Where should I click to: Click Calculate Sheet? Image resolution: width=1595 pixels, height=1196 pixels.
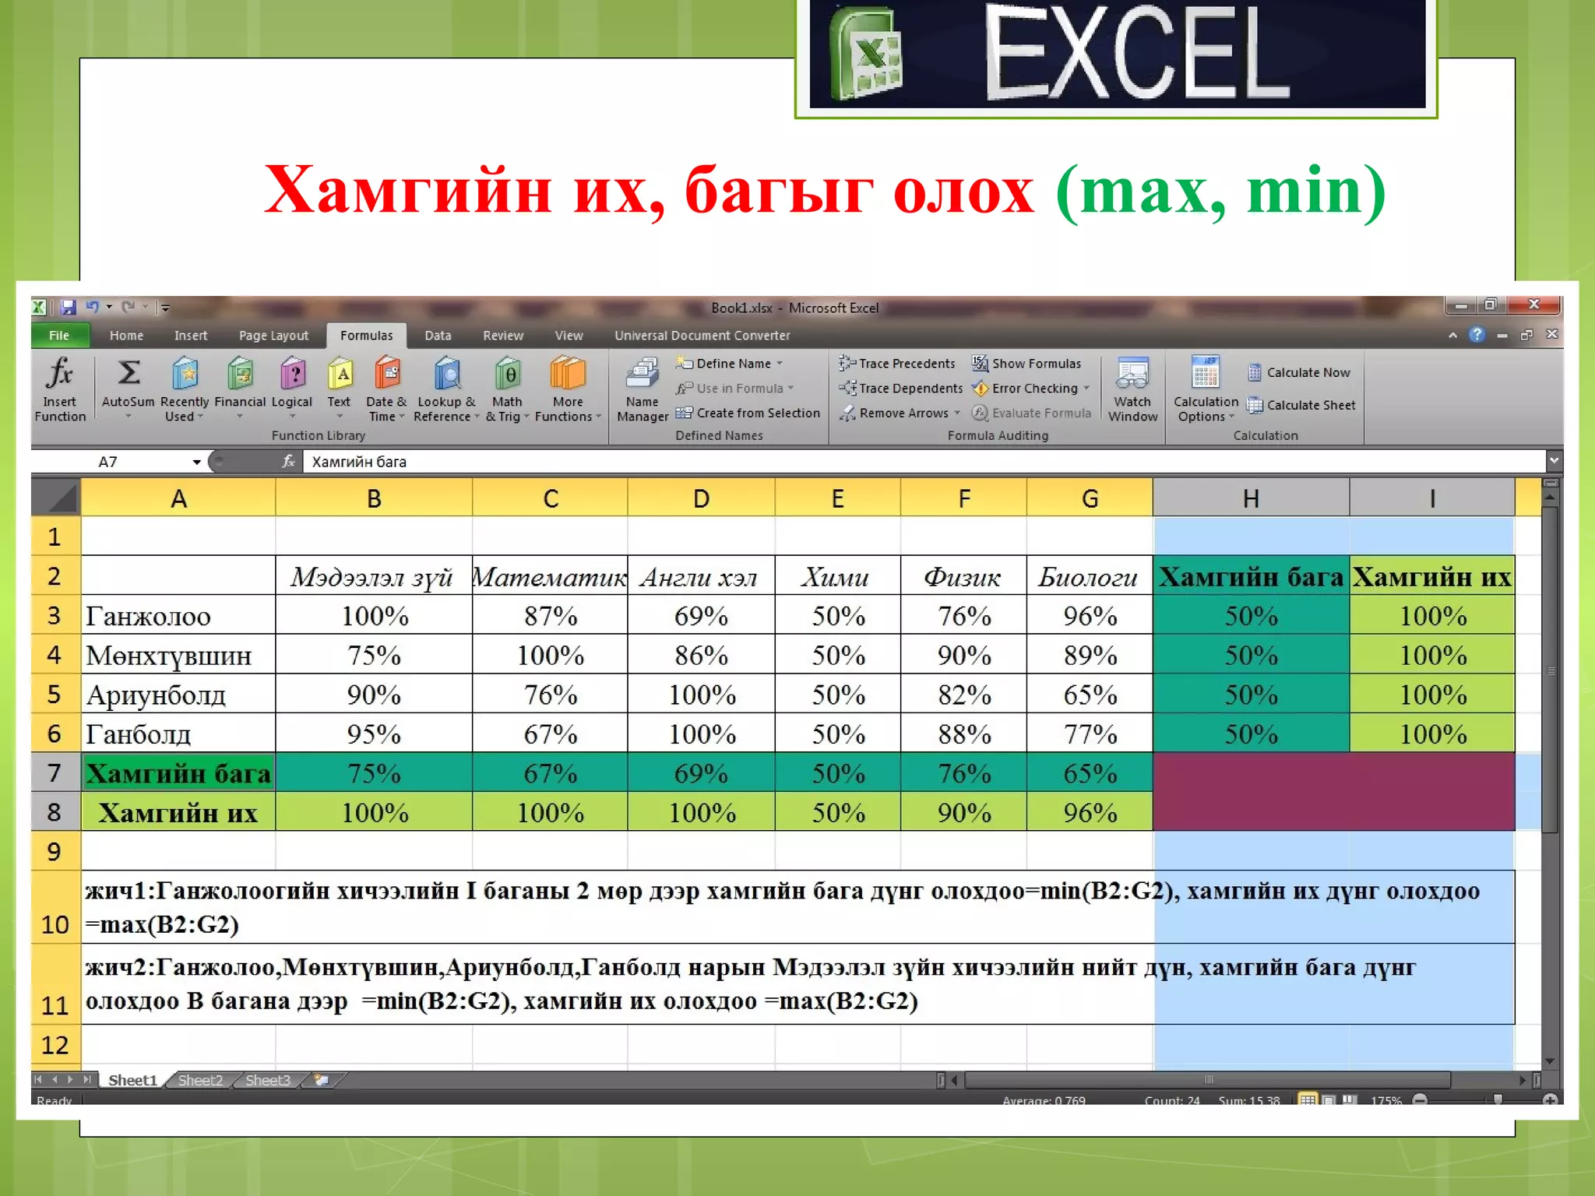click(1301, 405)
